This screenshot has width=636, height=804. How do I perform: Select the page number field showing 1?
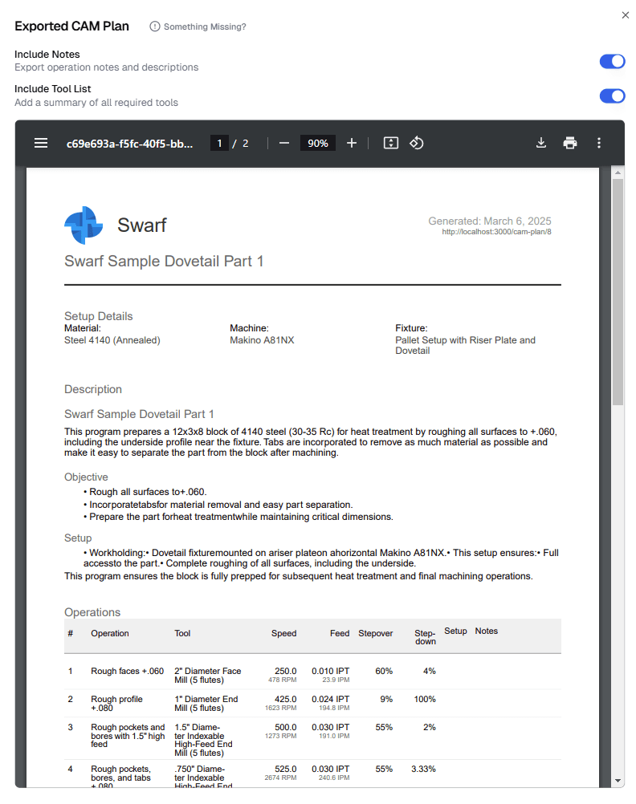(219, 143)
